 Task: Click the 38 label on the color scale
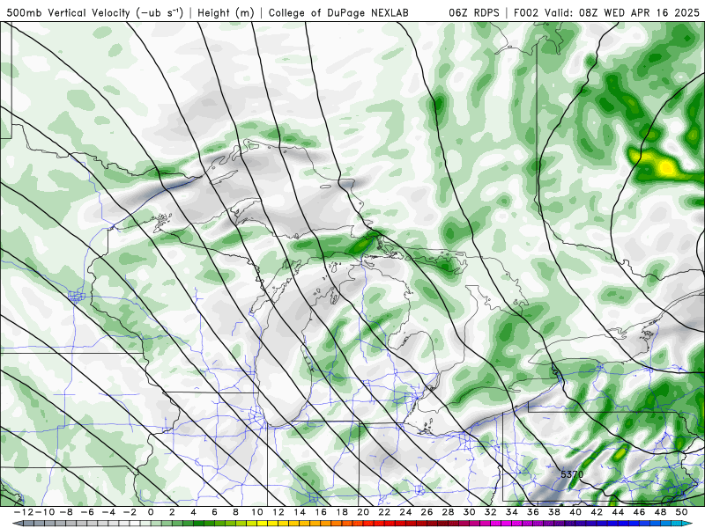554,512
